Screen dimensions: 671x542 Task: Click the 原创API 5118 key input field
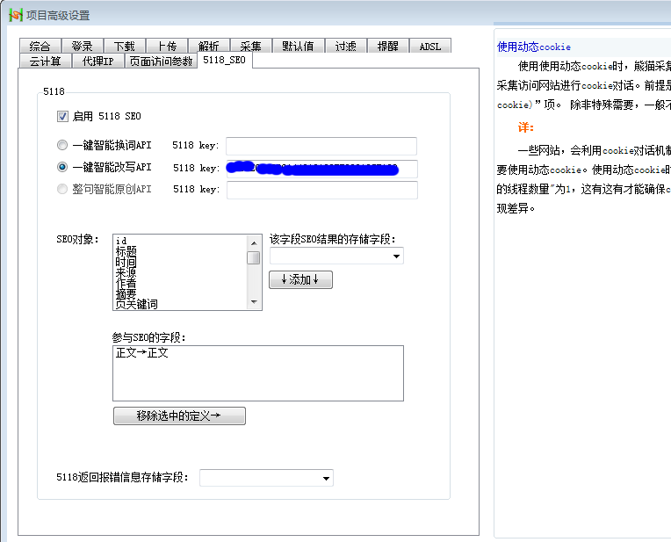click(x=321, y=190)
